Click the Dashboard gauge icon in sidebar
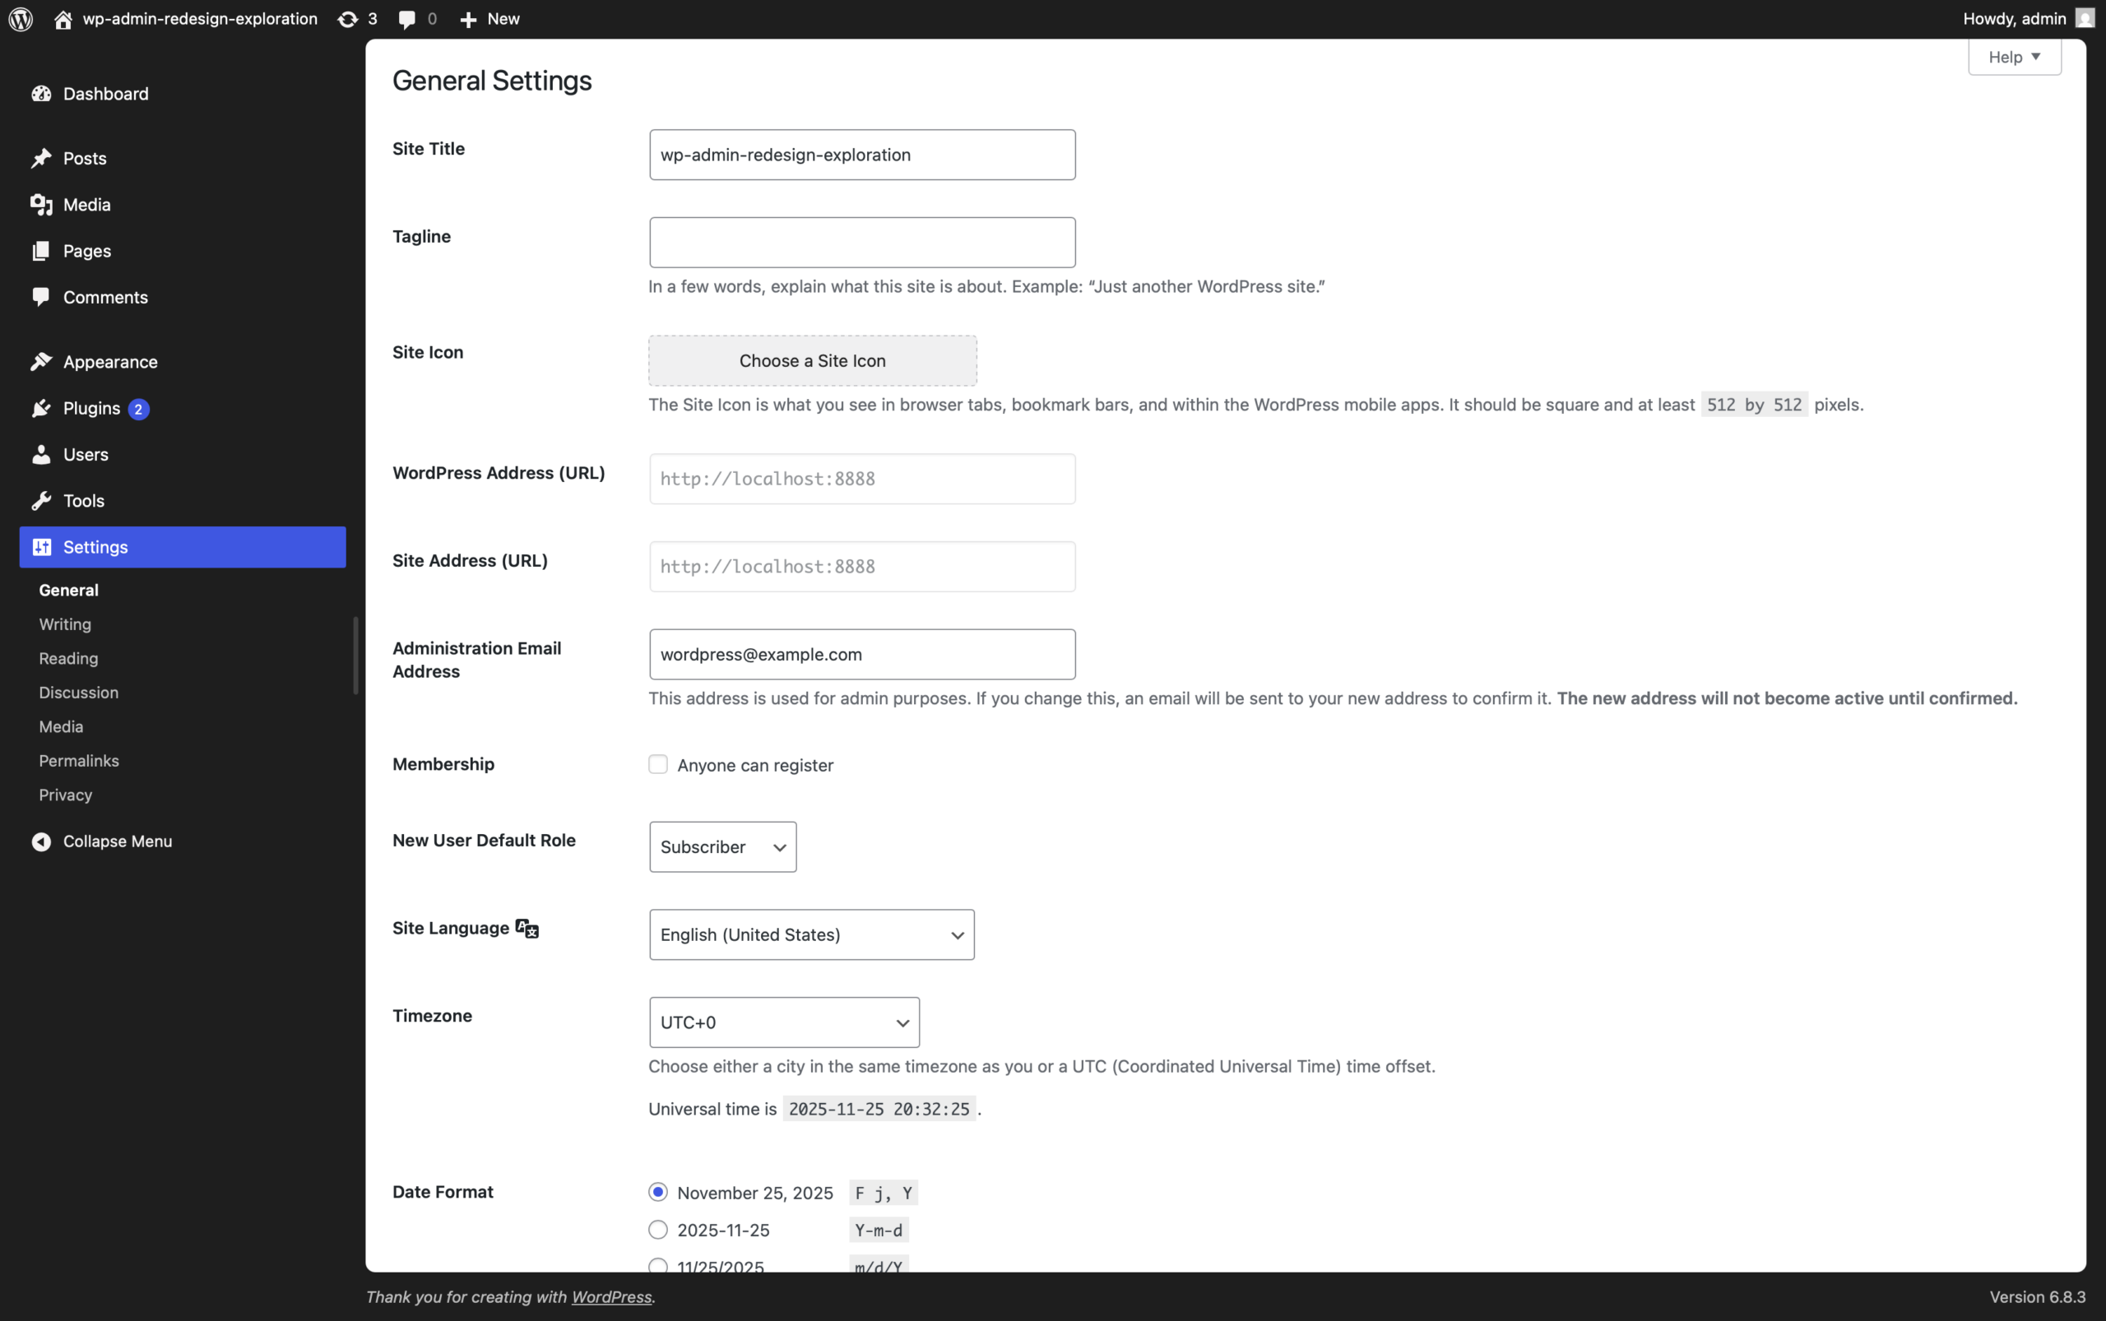Image resolution: width=2106 pixels, height=1321 pixels. click(x=41, y=94)
